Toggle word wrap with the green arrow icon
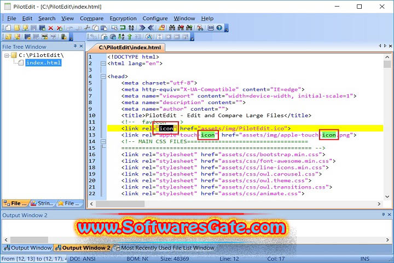Screen dimensions: 394x263 (x=123, y=28)
